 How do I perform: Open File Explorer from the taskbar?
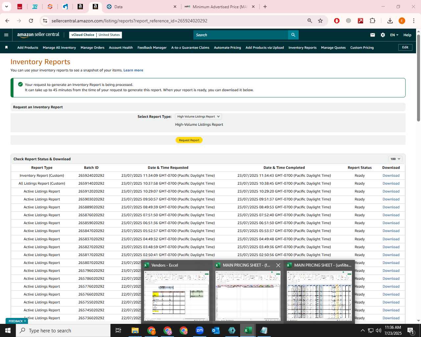pos(135,330)
